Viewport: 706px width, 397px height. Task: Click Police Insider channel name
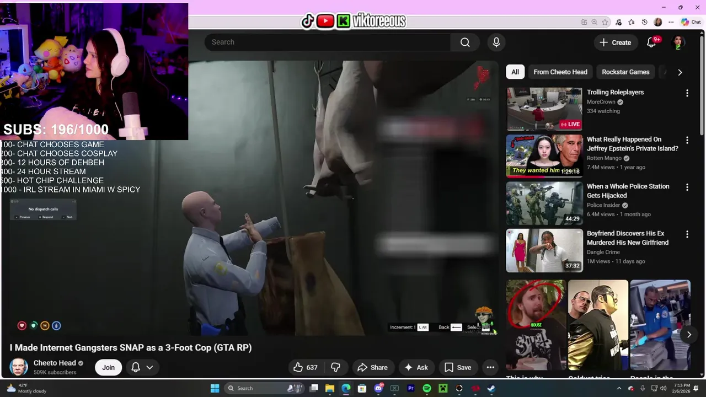(x=603, y=205)
